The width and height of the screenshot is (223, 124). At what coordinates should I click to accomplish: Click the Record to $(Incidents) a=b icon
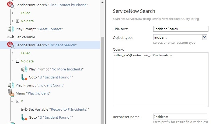[x=24, y=109]
